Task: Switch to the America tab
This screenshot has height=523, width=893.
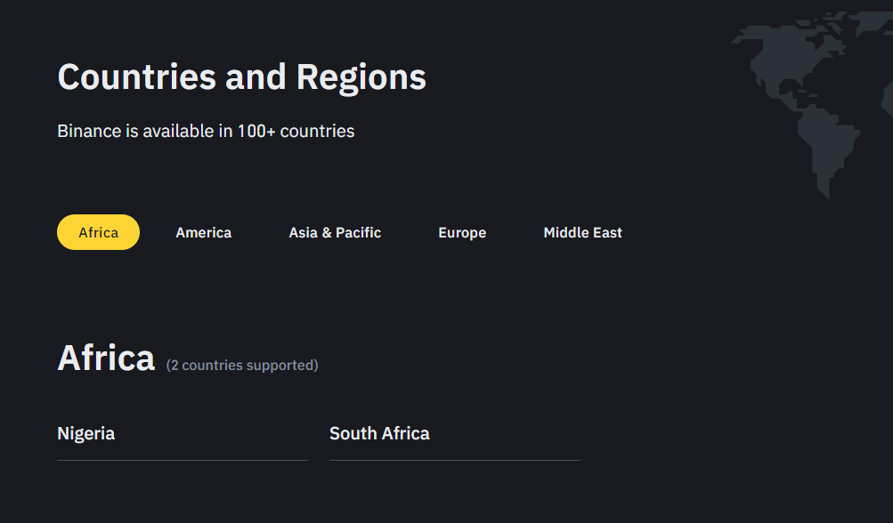Action: point(203,232)
